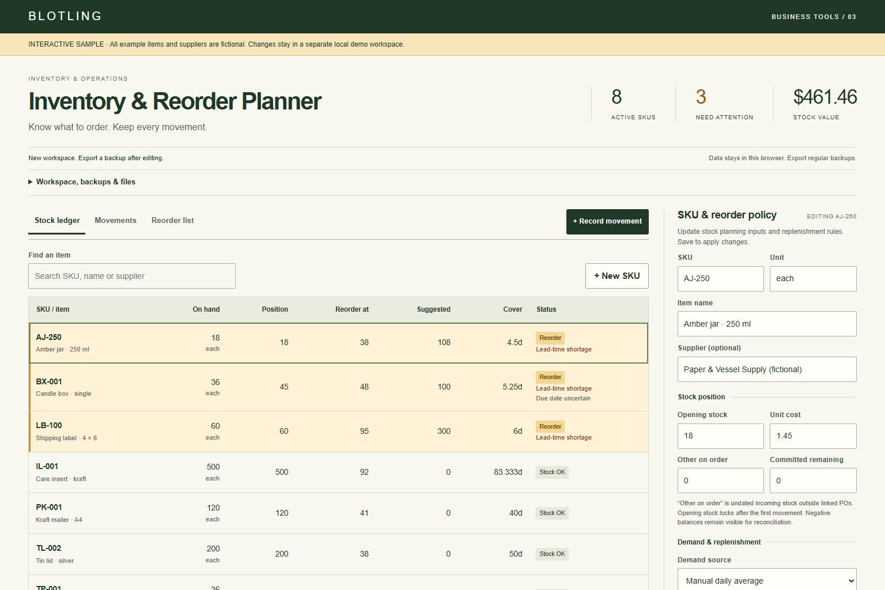
Task: Click the SKU field containing AJ-250
Action: [721, 279]
